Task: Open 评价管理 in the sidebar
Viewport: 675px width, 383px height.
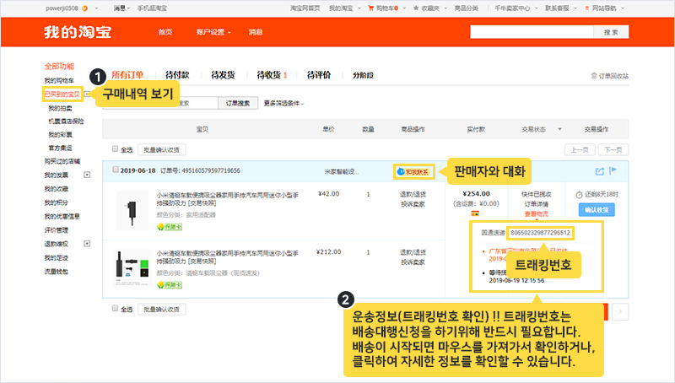Action: (57, 230)
